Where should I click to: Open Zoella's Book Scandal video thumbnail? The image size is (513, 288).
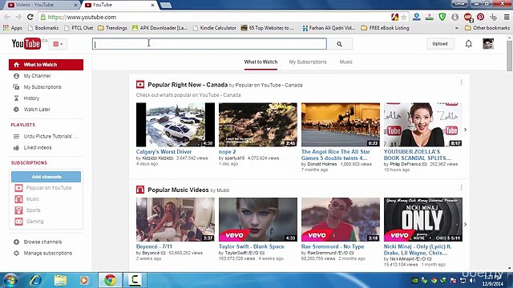(423, 125)
